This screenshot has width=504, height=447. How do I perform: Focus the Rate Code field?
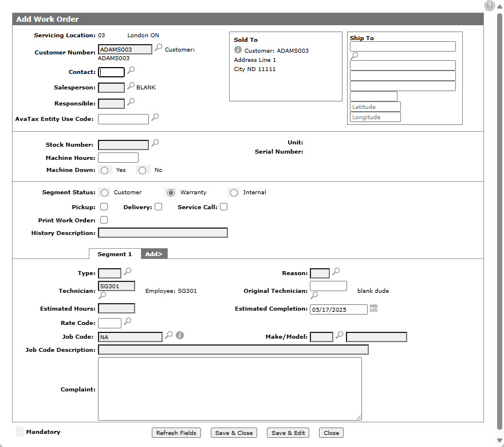pos(109,323)
